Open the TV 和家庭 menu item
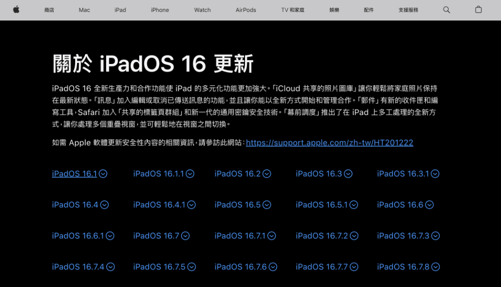The width and height of the screenshot is (501, 287). click(x=293, y=10)
